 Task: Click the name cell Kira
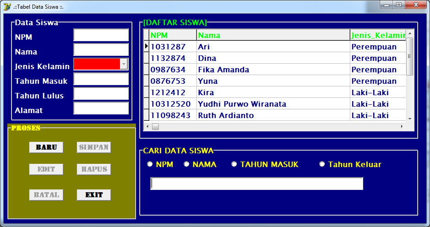pyautogui.click(x=273, y=92)
